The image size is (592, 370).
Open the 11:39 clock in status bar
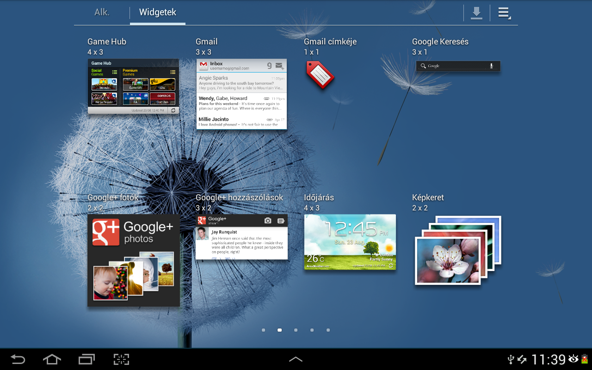point(549,359)
